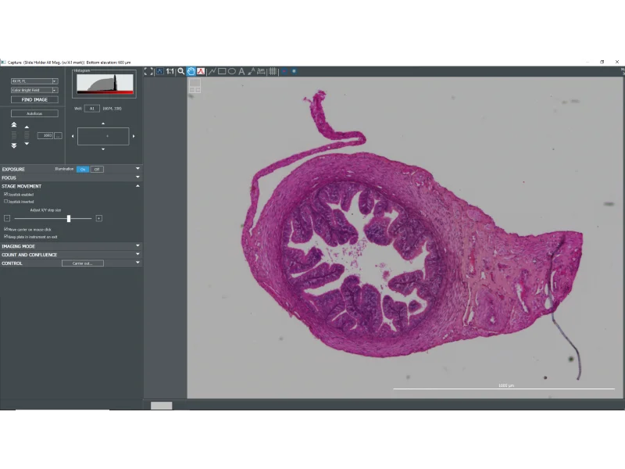Move stage right with arrow

click(x=134, y=136)
